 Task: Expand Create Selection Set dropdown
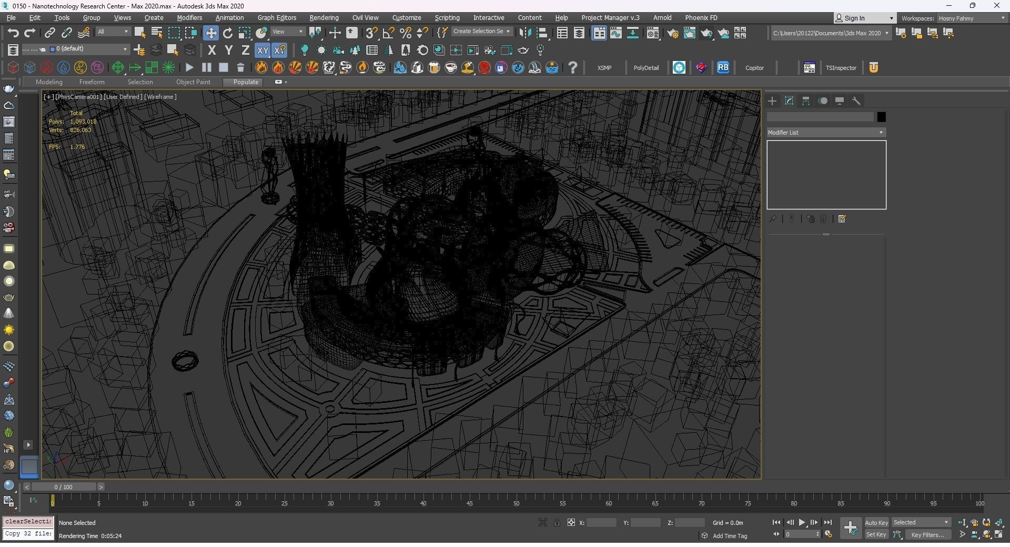[x=482, y=32]
